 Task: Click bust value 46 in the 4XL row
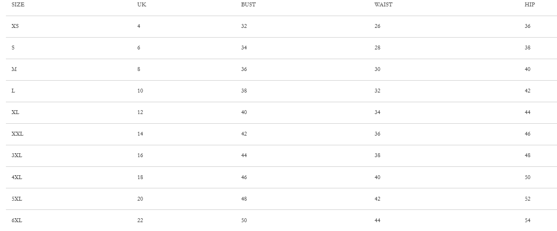pyautogui.click(x=244, y=177)
